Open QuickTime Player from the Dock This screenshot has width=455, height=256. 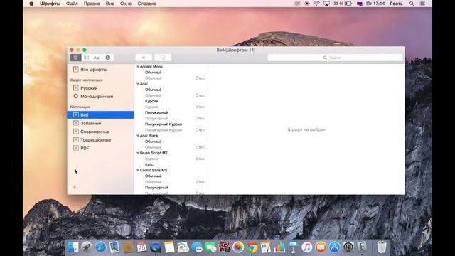coord(156,247)
